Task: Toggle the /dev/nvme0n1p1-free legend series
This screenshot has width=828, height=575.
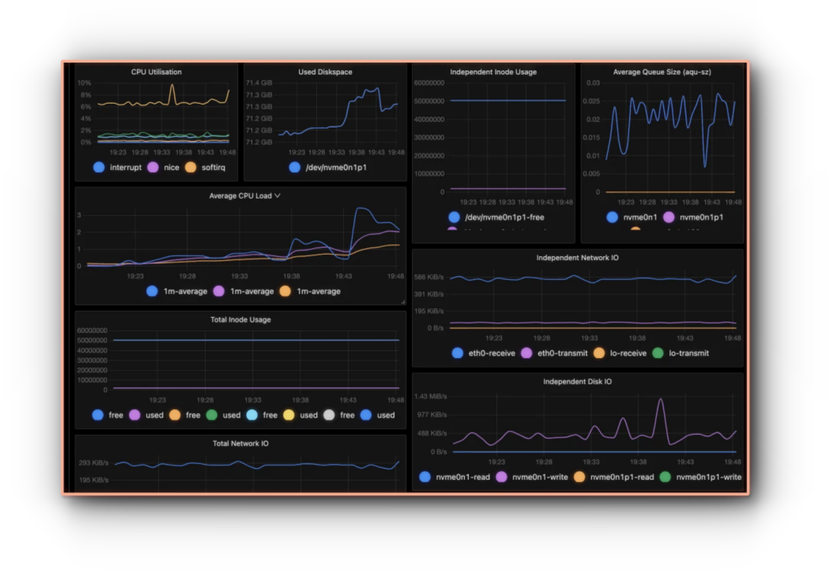Action: click(x=505, y=217)
